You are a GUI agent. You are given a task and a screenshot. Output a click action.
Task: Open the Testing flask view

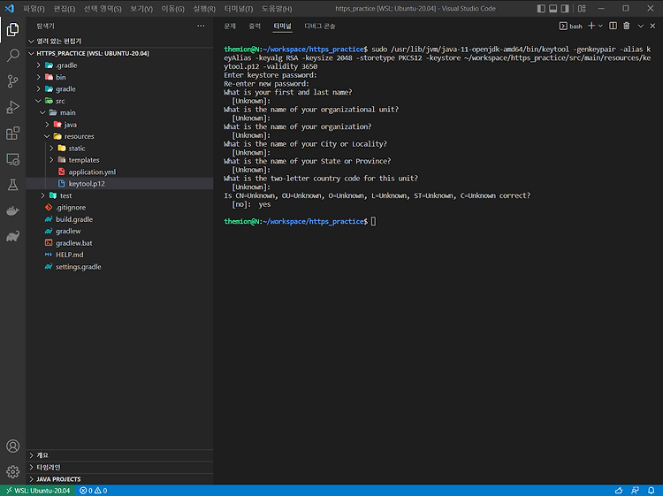12,185
